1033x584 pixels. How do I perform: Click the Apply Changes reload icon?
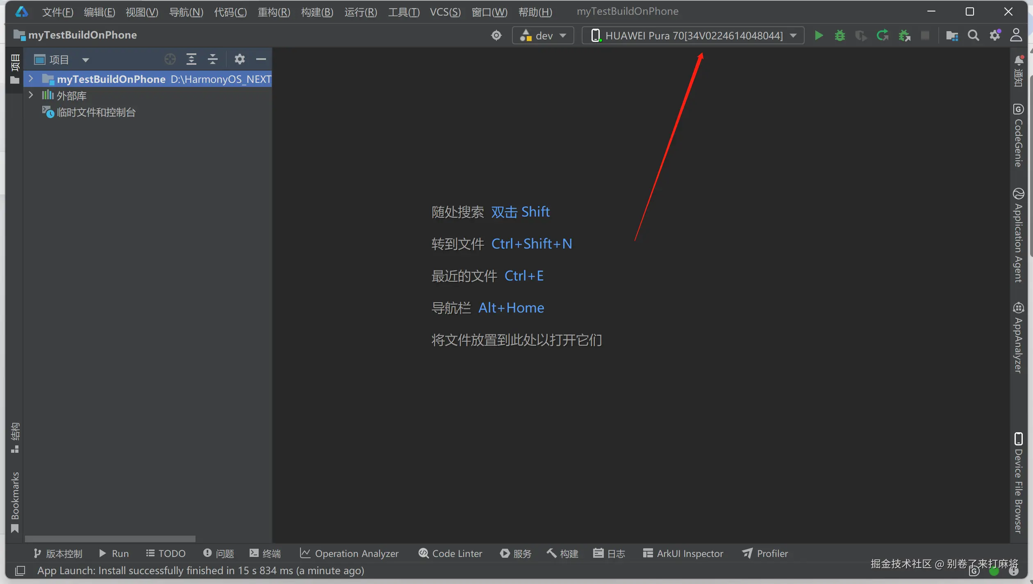882,36
